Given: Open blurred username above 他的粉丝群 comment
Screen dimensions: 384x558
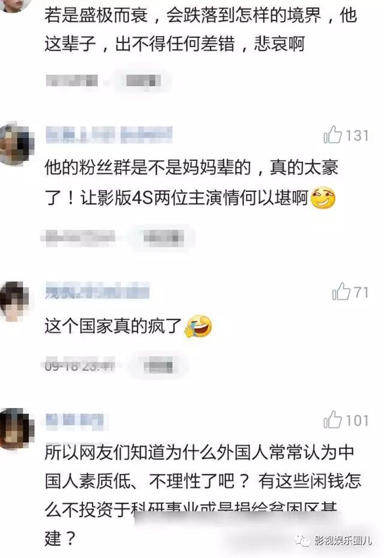Looking at the screenshot, I should 109,135.
